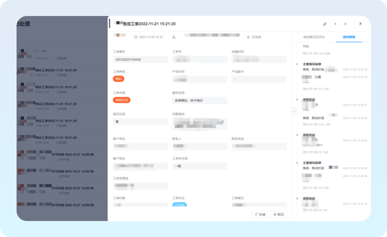Close the work order detail panel
This screenshot has width=387, height=237.
tap(360, 24)
